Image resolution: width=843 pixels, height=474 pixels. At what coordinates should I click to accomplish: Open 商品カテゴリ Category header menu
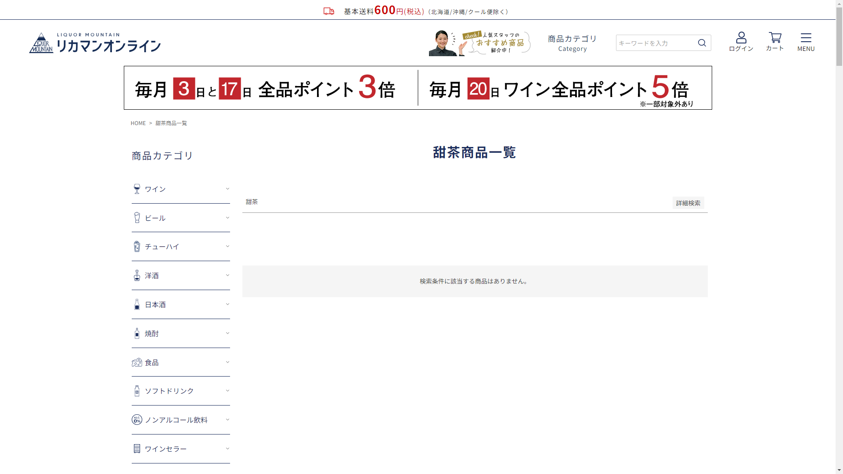572,43
